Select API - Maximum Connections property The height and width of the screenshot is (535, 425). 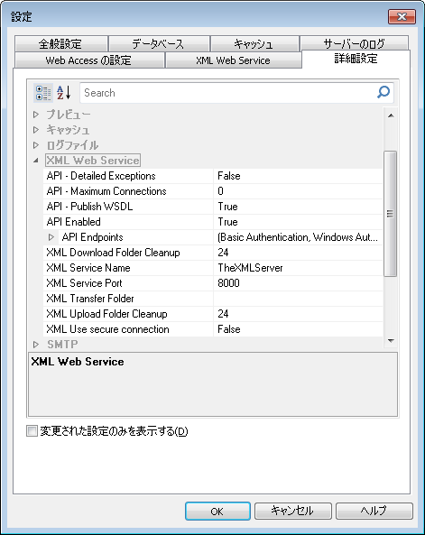pyautogui.click(x=128, y=191)
